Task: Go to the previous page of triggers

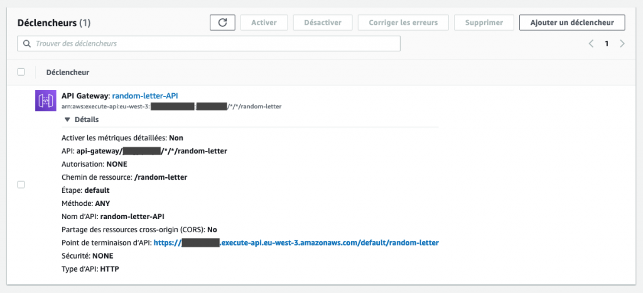Action: [x=591, y=44]
